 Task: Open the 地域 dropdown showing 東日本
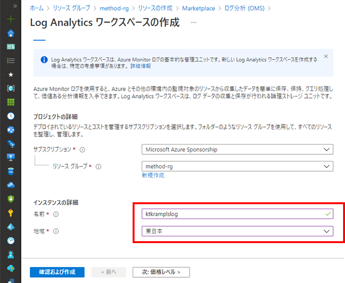(x=237, y=231)
